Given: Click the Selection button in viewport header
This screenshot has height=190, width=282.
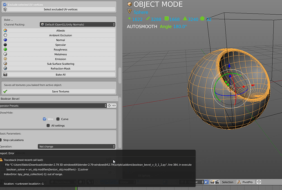Looking at the screenshot, I should tap(228, 182).
